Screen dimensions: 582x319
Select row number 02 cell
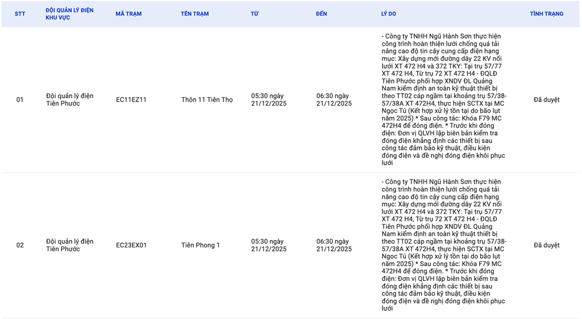(20, 245)
